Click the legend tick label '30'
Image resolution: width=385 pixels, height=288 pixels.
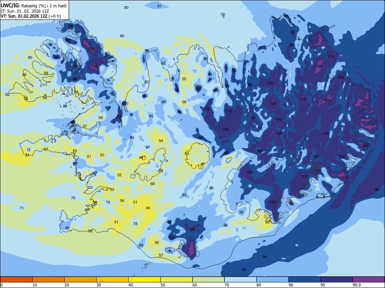[x=99, y=285]
